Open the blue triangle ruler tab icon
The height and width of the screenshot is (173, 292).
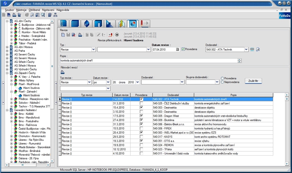pyautogui.click(x=110, y=23)
